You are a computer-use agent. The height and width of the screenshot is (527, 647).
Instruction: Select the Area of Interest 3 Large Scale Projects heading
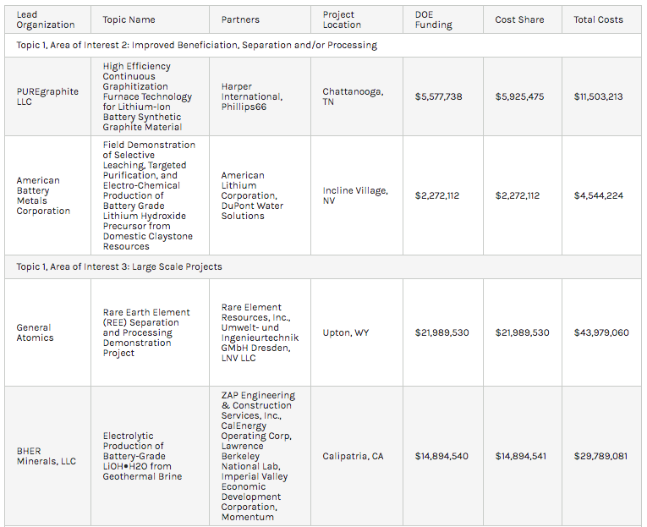(x=119, y=266)
